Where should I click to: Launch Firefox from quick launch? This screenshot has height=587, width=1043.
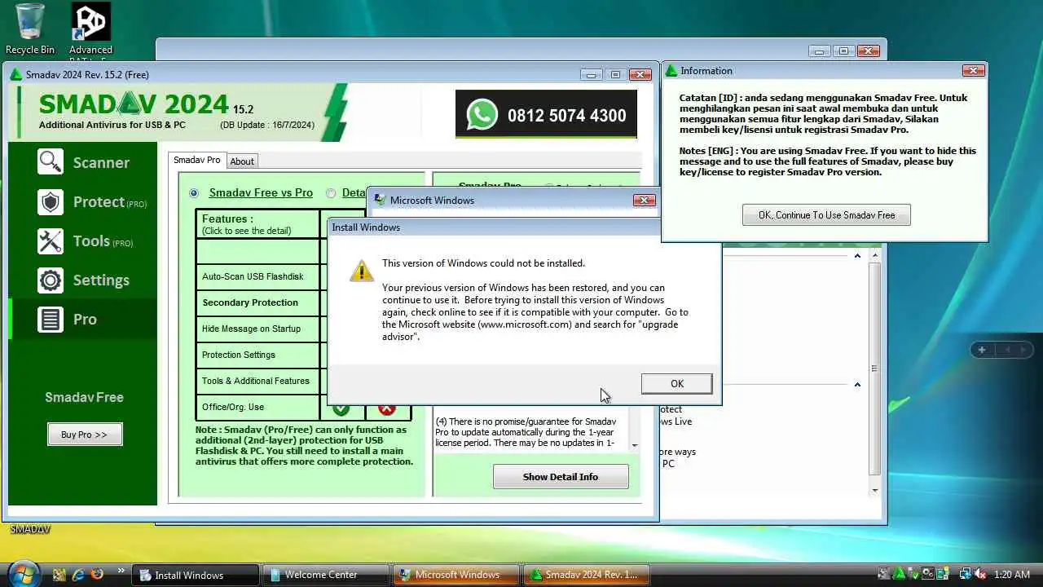[x=98, y=575]
